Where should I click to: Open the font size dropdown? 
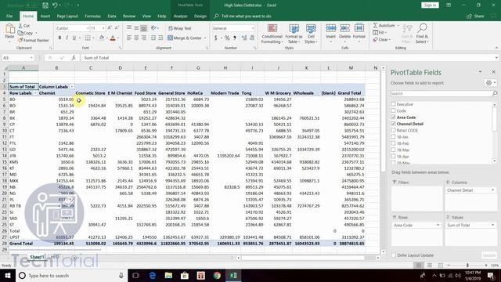(103, 28)
